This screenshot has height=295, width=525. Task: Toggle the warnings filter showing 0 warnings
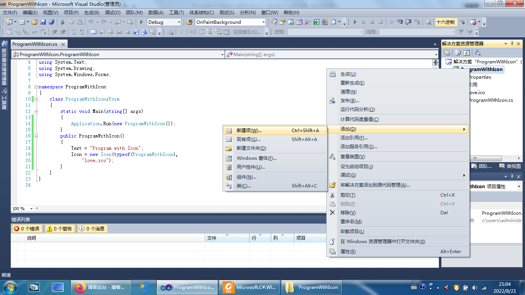[x=59, y=229]
